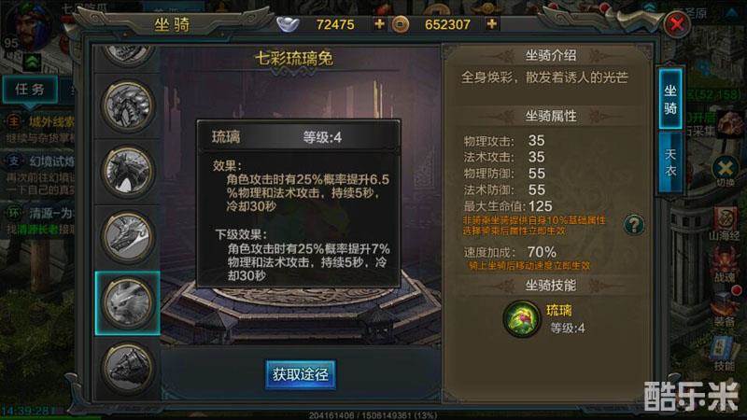
Task: Expand the green arrow under player portrait
Action: pyautogui.click(x=33, y=62)
